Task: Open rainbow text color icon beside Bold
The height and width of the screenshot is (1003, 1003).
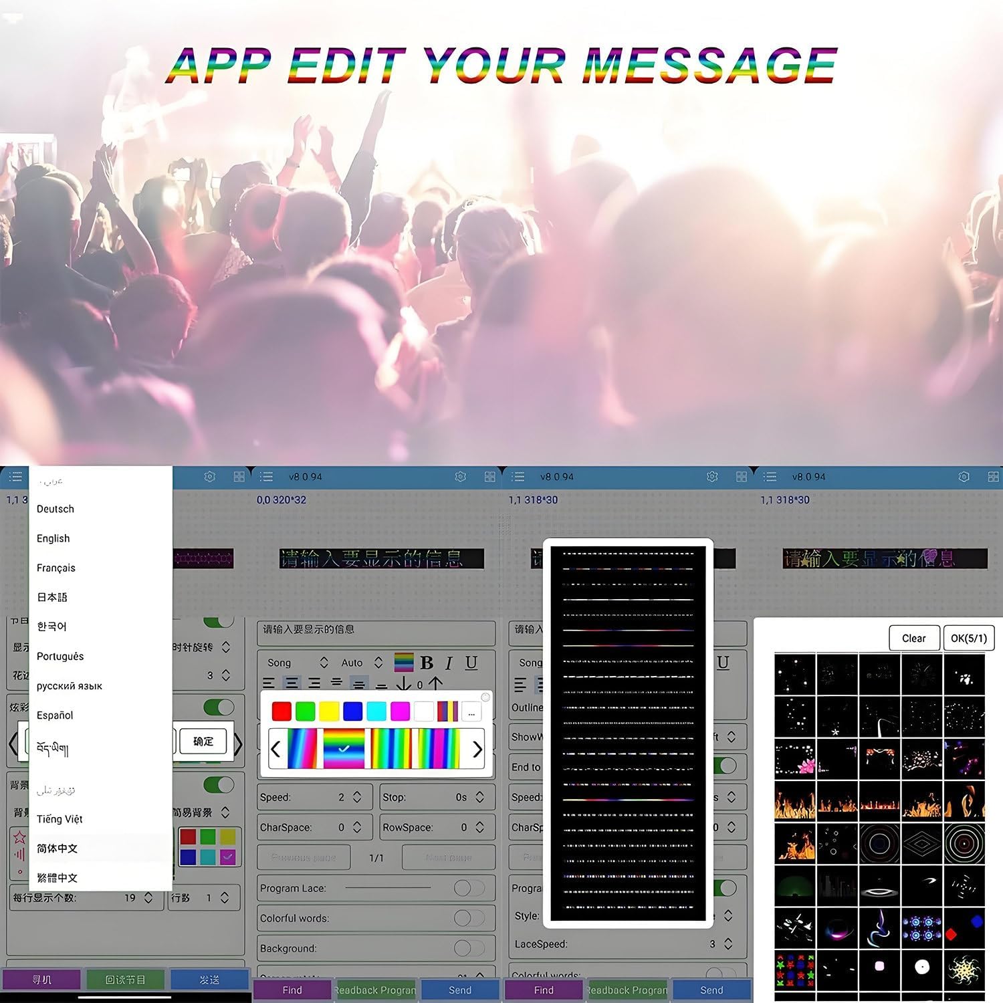Action: pyautogui.click(x=404, y=662)
